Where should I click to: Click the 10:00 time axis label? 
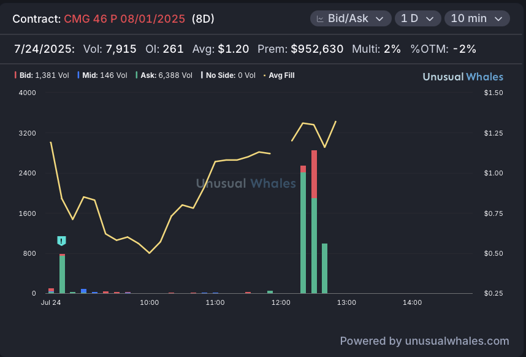coord(150,302)
